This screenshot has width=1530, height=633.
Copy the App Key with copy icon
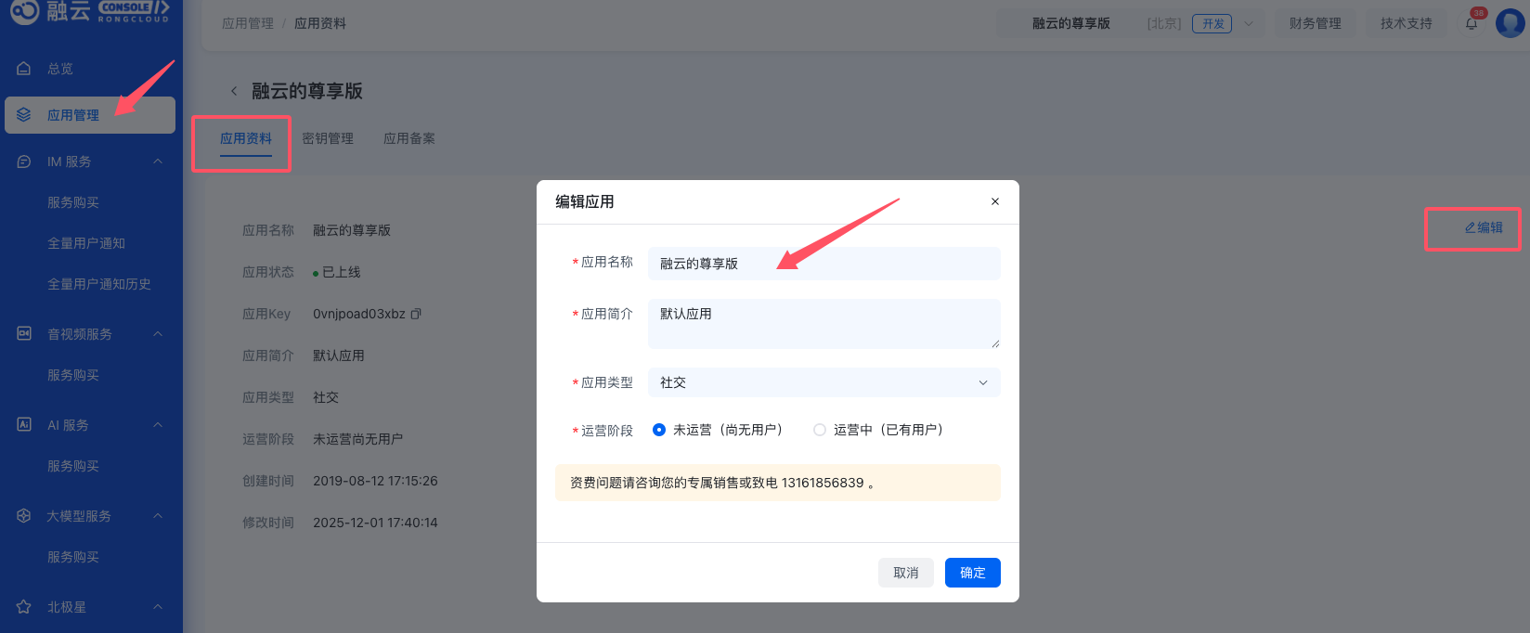(416, 314)
